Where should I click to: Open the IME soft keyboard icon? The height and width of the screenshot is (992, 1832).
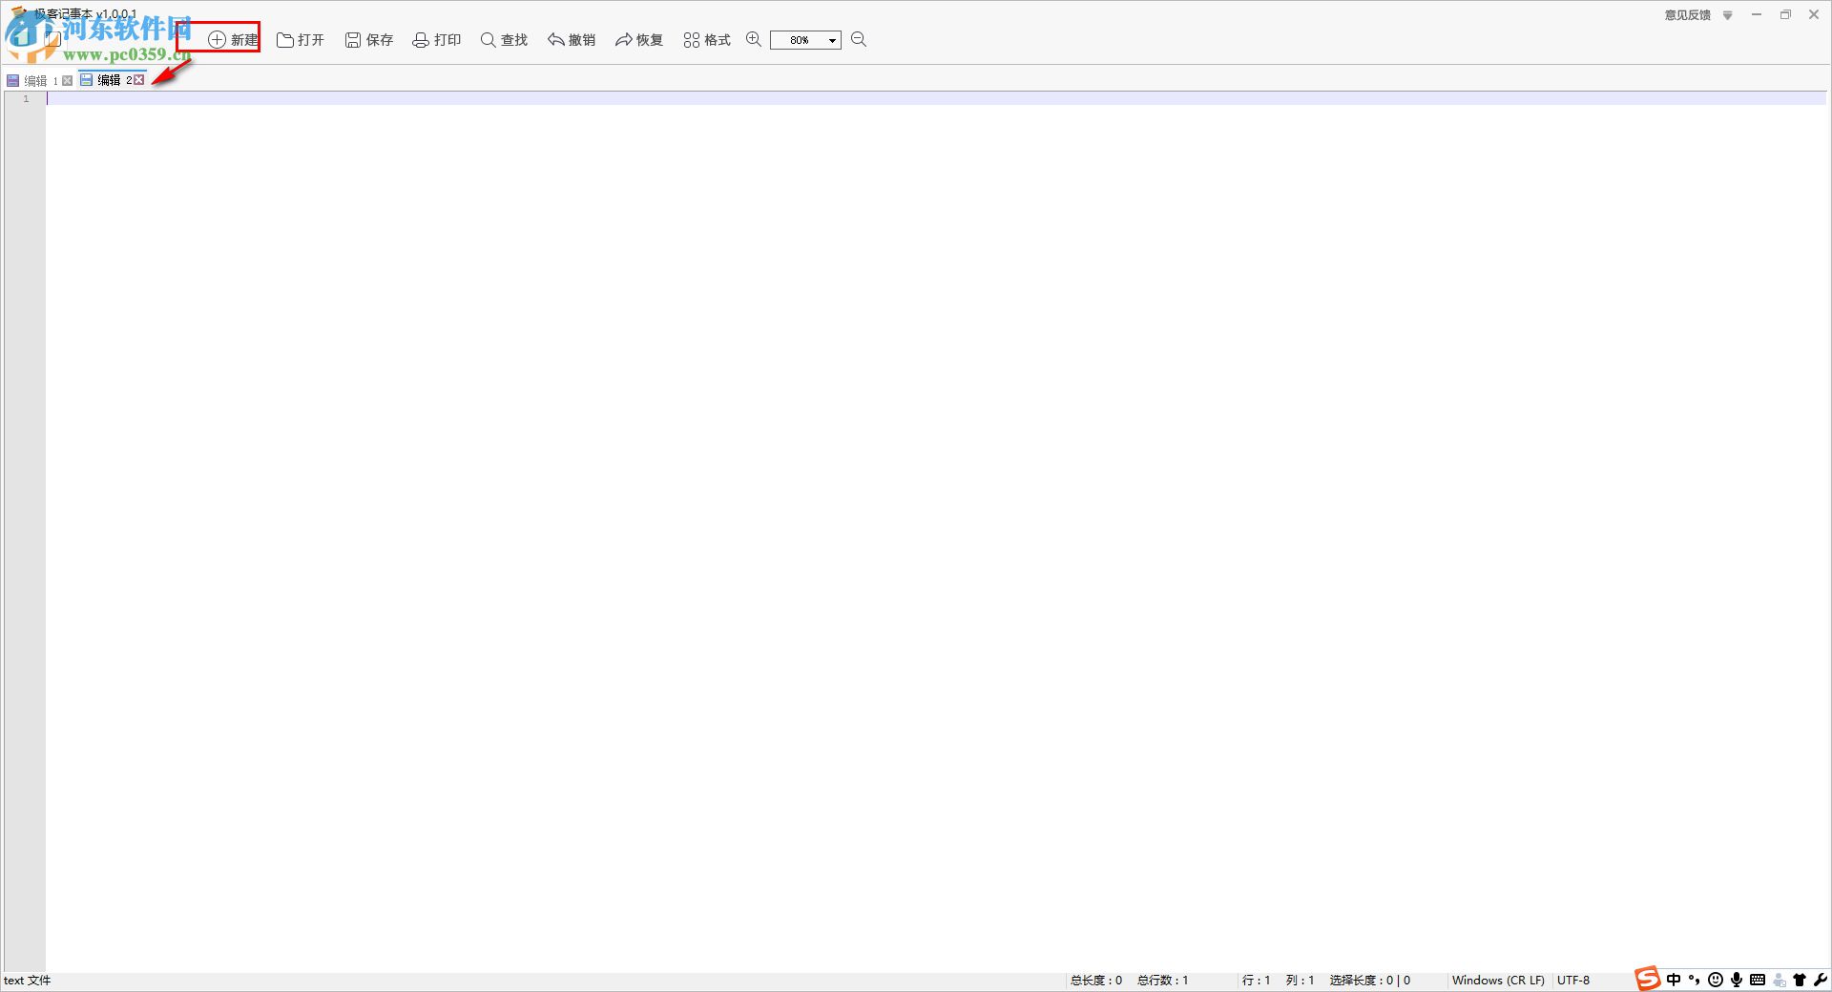point(1758,980)
